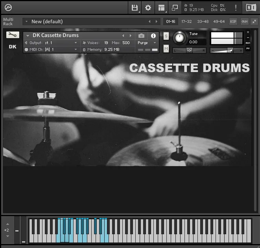Switch to rack page 33-48
The width and height of the screenshot is (260, 248).
(x=203, y=21)
